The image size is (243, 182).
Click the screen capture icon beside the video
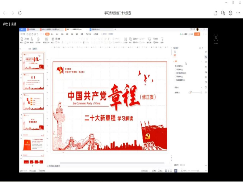(216, 38)
